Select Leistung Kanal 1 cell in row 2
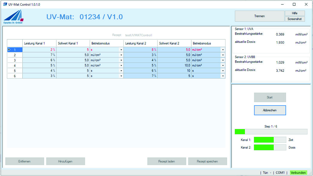 point(39,55)
